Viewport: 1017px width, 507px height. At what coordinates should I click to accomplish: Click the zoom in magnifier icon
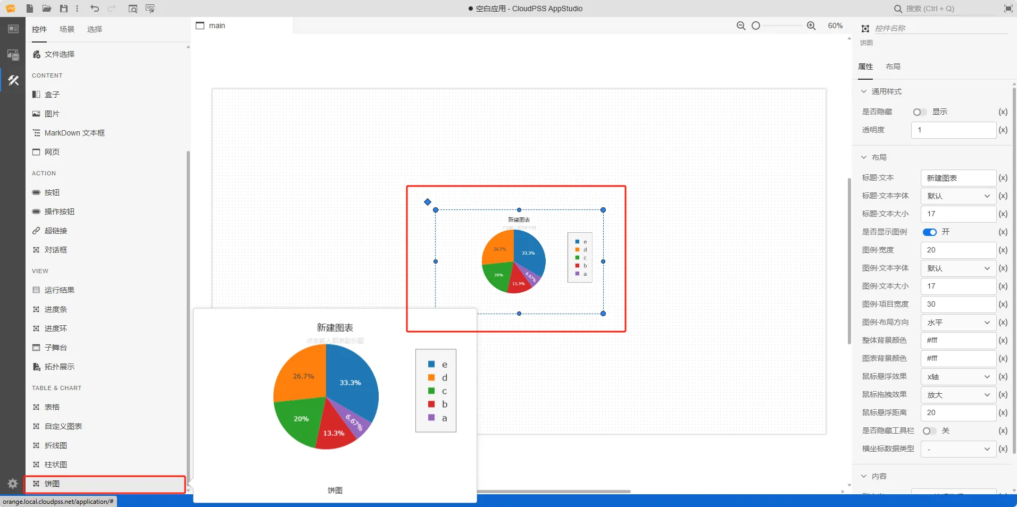point(811,26)
